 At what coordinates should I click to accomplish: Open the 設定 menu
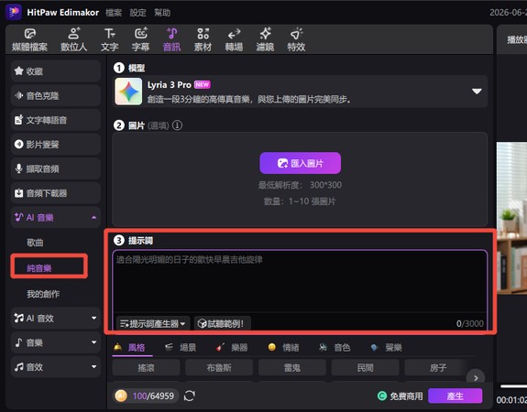pyautogui.click(x=137, y=13)
